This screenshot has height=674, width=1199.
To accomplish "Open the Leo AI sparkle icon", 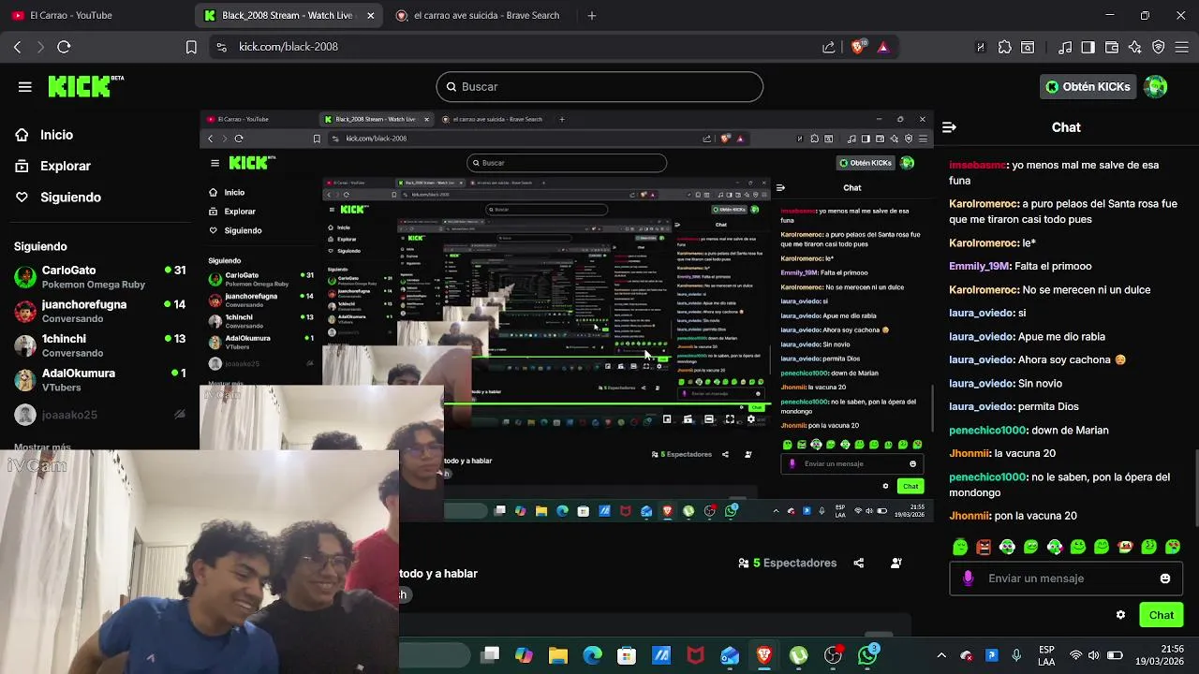I will 1135,47.
